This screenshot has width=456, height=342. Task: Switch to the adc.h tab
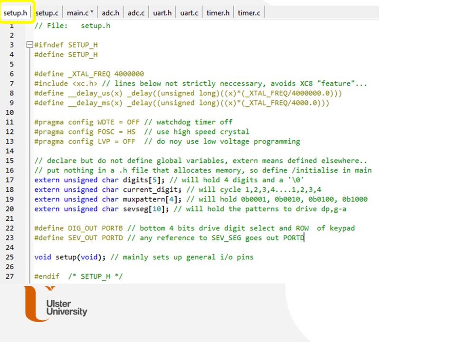coord(110,13)
